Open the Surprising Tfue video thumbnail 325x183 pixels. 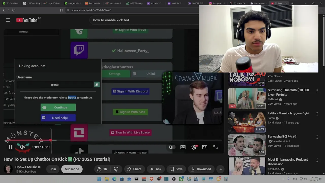tap(247, 98)
